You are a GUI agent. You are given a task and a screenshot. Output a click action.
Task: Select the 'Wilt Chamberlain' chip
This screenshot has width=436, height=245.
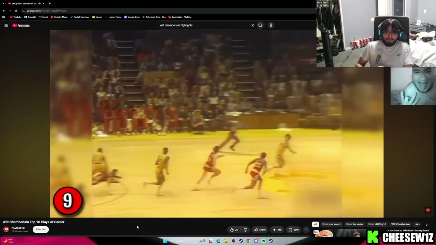pyautogui.click(x=400, y=224)
